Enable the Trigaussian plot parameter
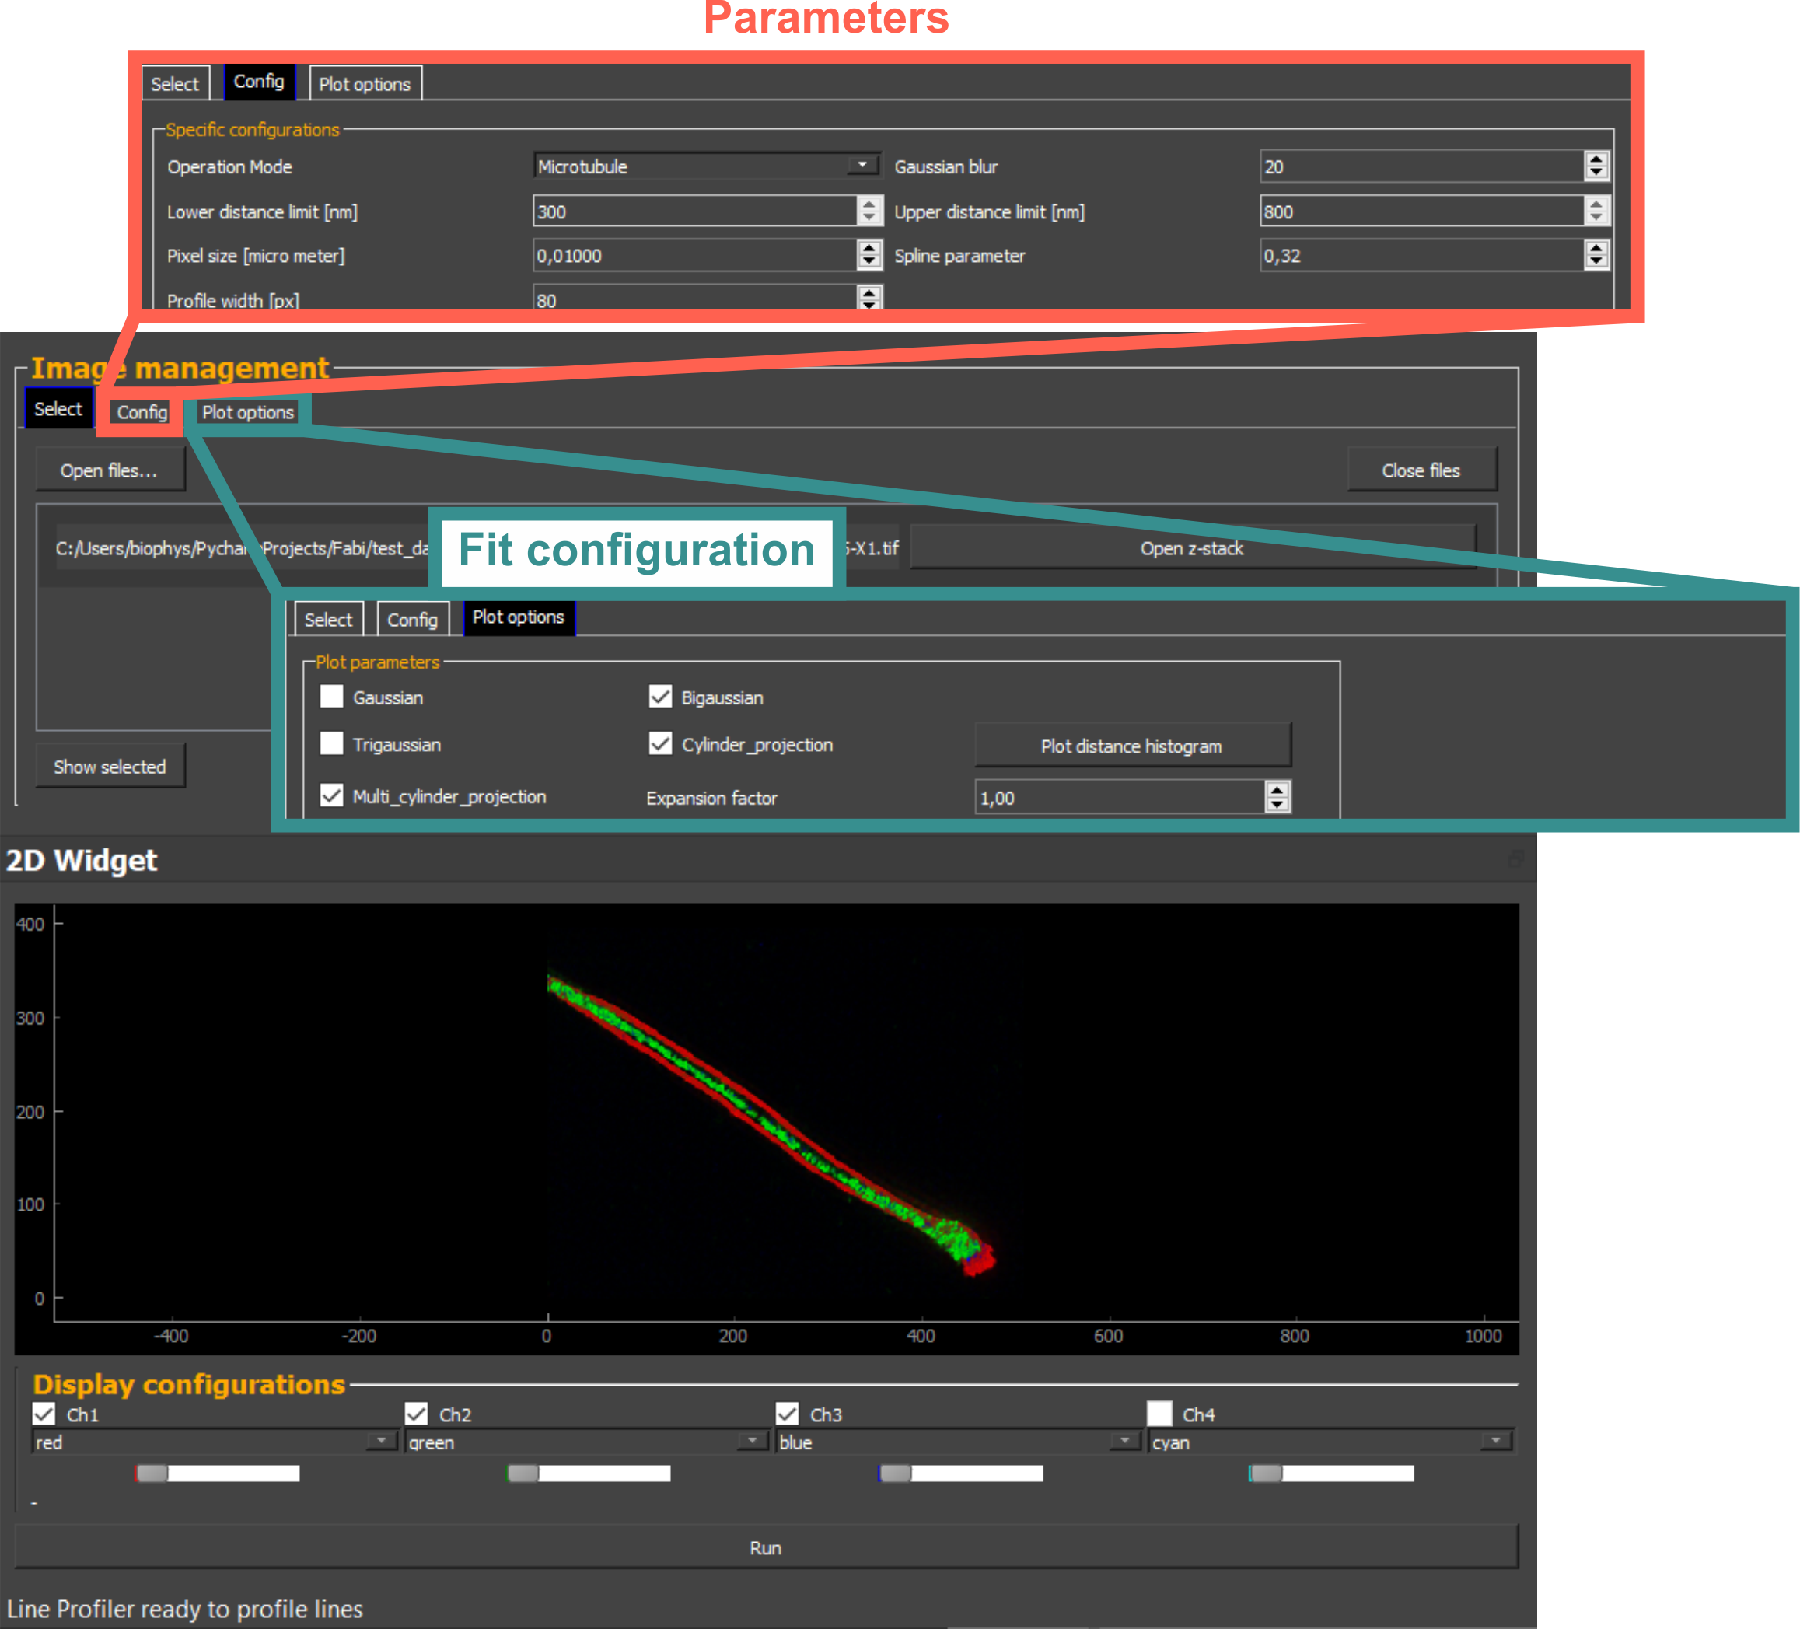 pos(332,744)
